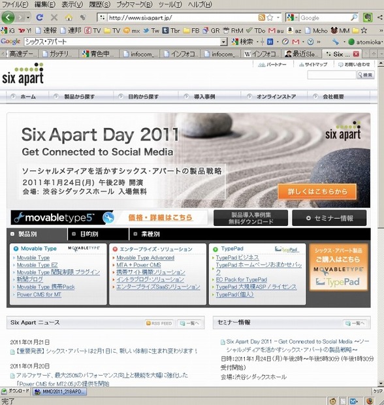Image resolution: width=384 pixels, height=405 pixels.
Task: Open the TDo bookmark
Action: pyautogui.click(x=255, y=31)
